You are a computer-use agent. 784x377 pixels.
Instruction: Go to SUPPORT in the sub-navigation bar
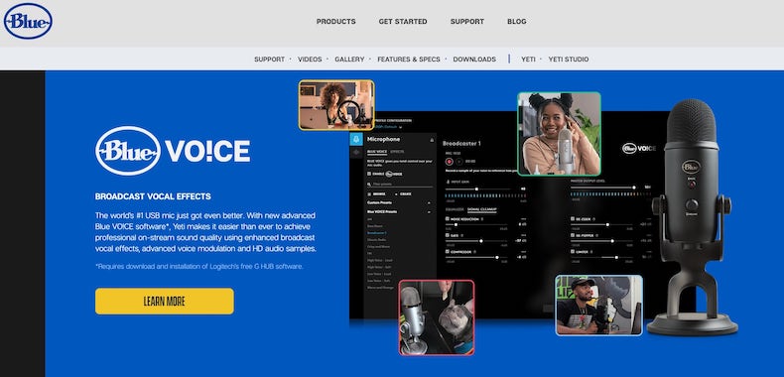[269, 59]
